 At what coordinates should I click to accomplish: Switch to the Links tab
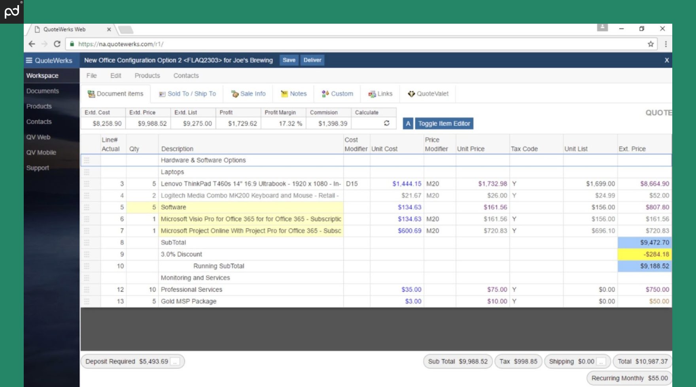tap(380, 94)
